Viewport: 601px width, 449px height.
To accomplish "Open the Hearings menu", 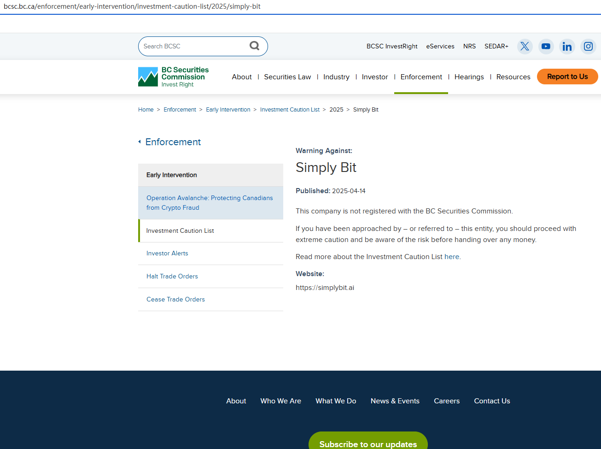I will click(x=469, y=77).
